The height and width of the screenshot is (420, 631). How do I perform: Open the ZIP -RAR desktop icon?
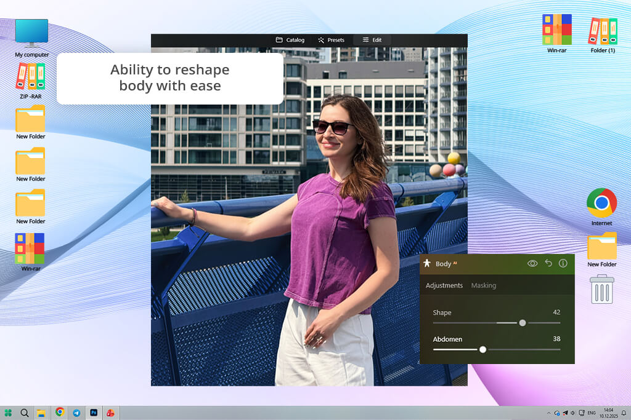(x=31, y=81)
